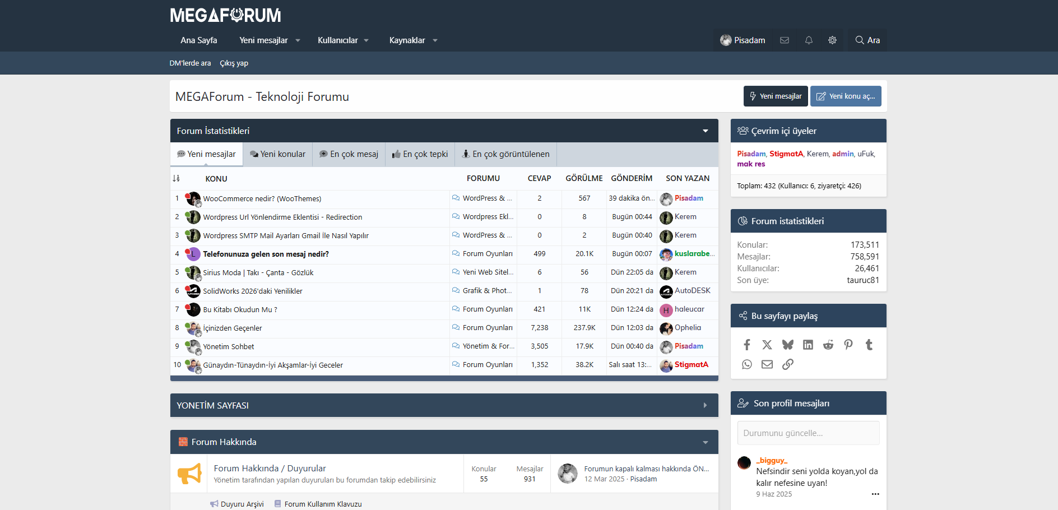This screenshot has height=510, width=1058.
Task: Open Çevrim içi üyeler heading link
Action: (783, 131)
